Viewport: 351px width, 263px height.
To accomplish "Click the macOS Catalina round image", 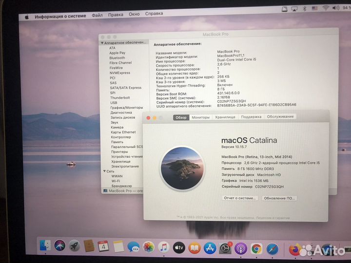I will coord(182,168).
